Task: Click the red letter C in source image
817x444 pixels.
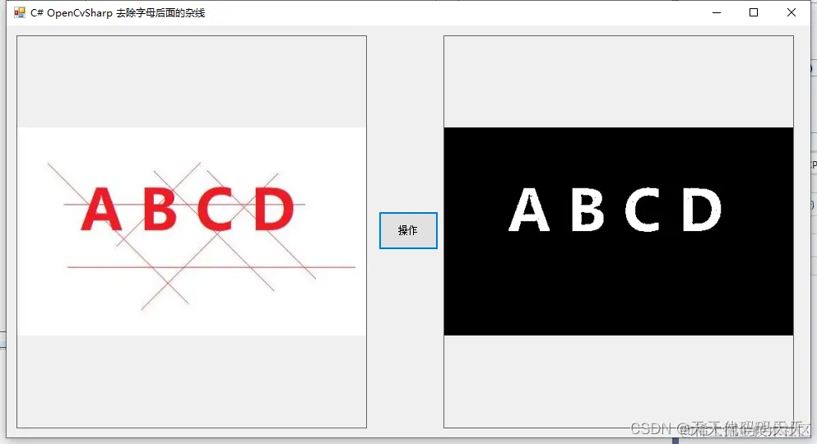Action: [x=215, y=209]
